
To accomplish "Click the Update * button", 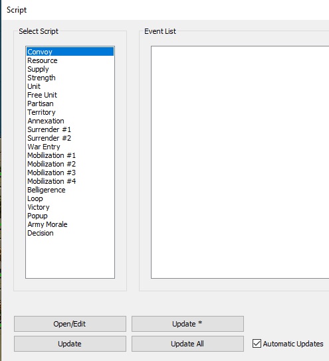I will point(187,324).
